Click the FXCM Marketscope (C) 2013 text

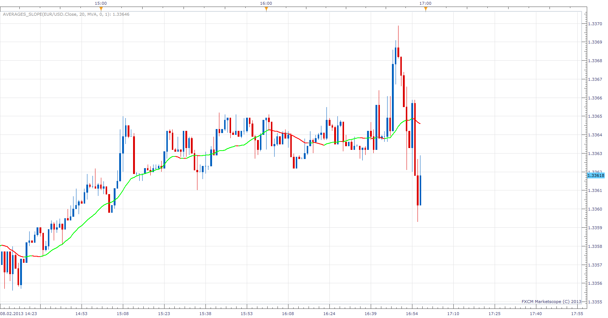tap(551, 302)
